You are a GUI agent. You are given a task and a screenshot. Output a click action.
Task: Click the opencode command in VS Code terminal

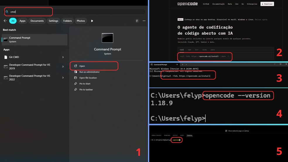tap(176, 140)
